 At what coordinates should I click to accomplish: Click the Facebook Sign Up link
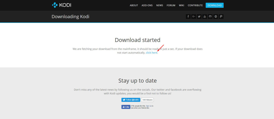coord(149,106)
